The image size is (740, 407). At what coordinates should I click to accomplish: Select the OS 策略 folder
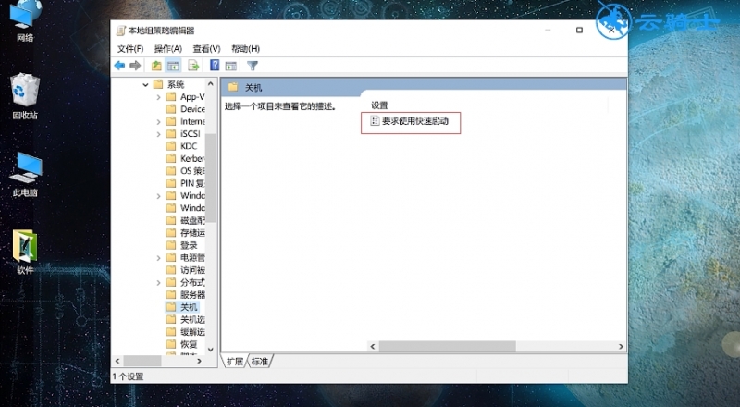(186, 171)
